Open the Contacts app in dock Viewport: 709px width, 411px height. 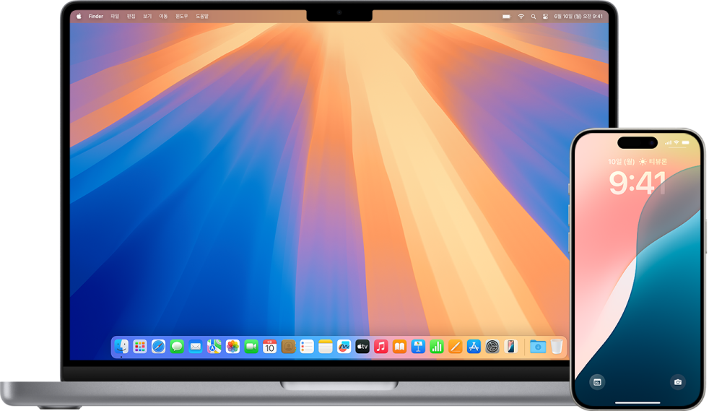pos(288,347)
